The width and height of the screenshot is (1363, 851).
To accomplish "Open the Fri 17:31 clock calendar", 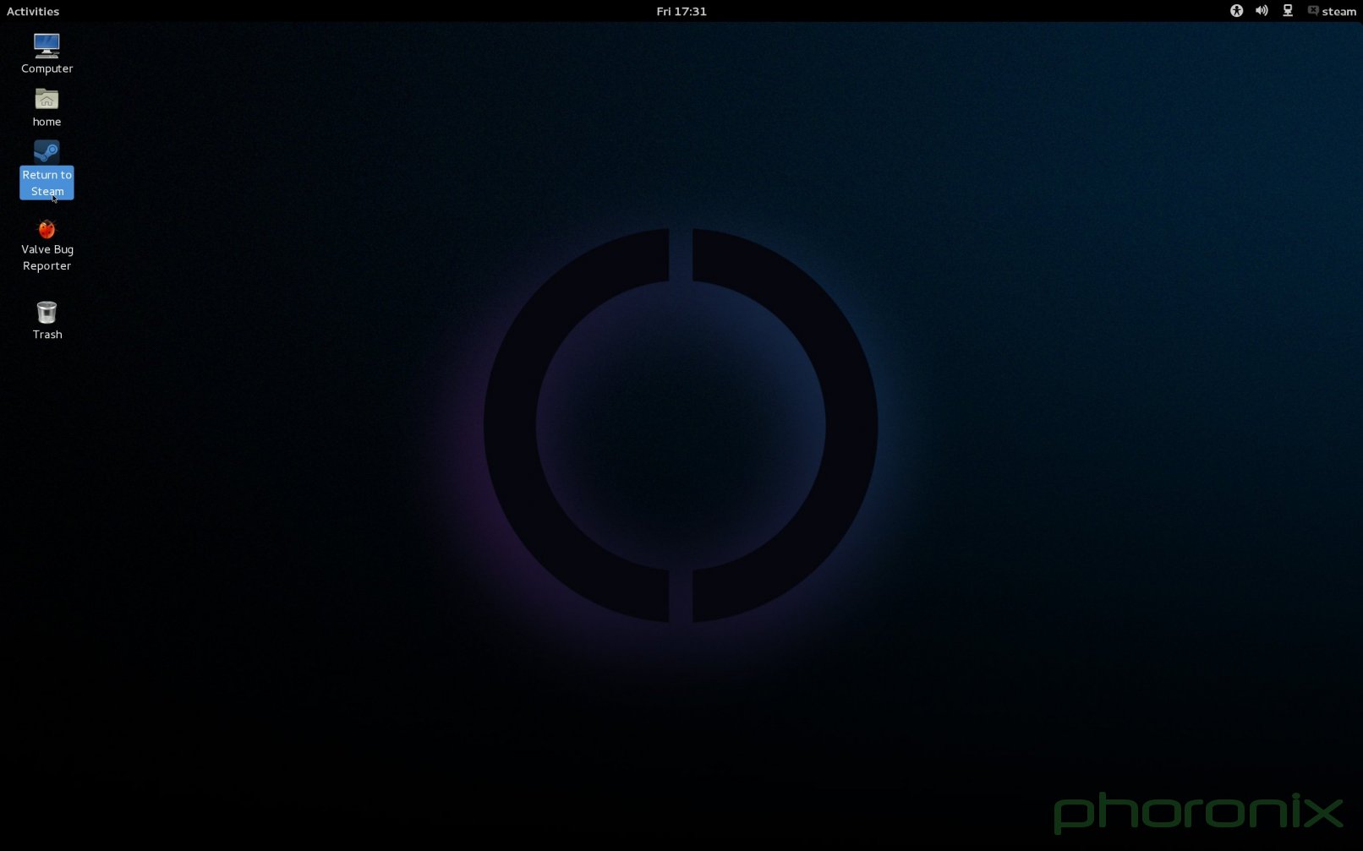I will pos(681,11).
